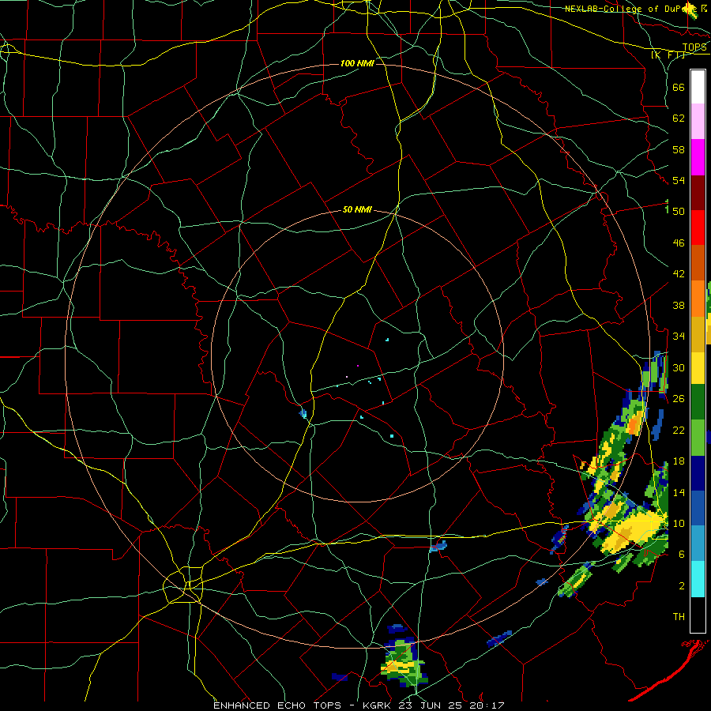Click the gold legend swatch
711x711 pixels.
point(698,334)
